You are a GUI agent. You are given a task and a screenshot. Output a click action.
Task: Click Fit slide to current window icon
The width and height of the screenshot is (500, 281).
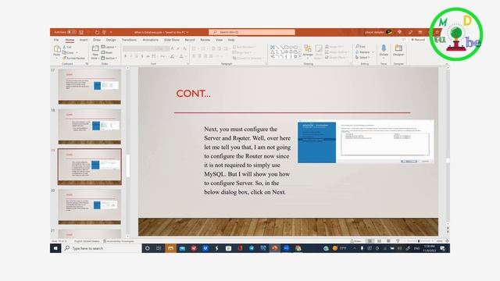[447, 241]
